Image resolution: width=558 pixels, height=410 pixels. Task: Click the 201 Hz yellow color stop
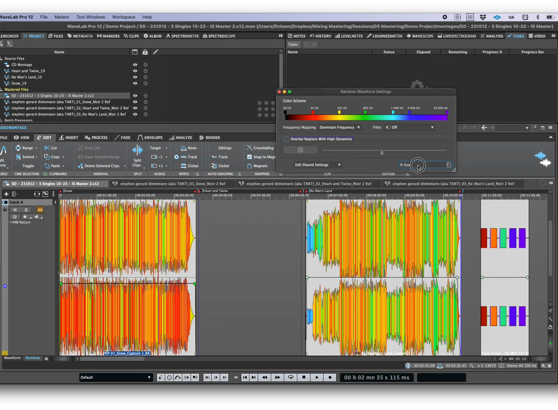tap(339, 112)
